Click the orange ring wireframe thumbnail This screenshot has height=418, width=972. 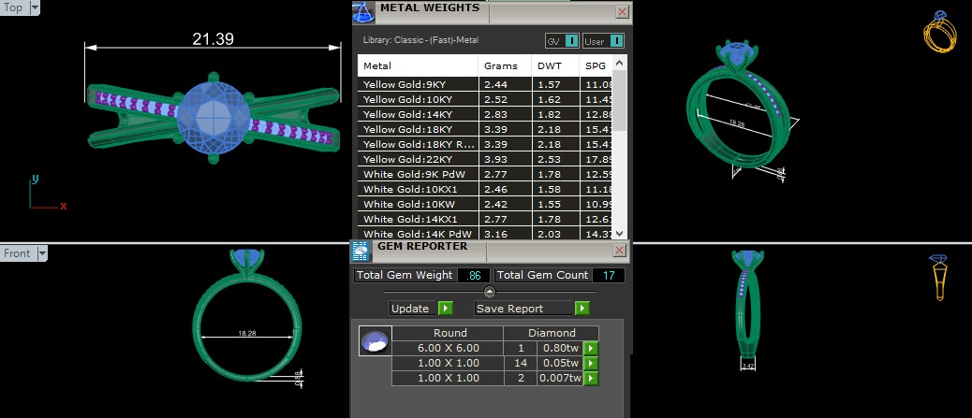click(940, 32)
